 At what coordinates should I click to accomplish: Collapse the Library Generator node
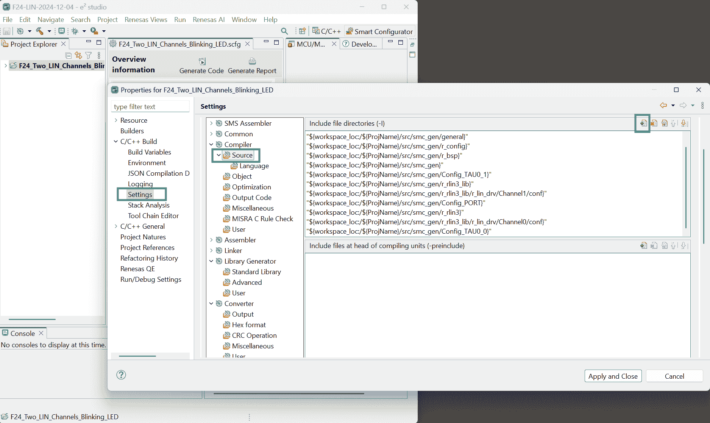[x=211, y=261]
